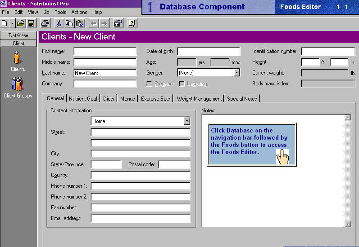359x247 pixels.
Task: Toggle the Lactating checkbox
Action: [182, 84]
